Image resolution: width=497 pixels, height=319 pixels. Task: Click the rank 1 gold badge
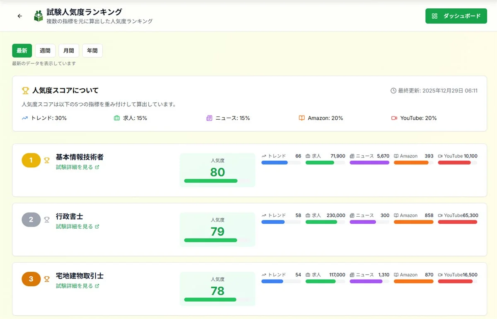(x=31, y=160)
